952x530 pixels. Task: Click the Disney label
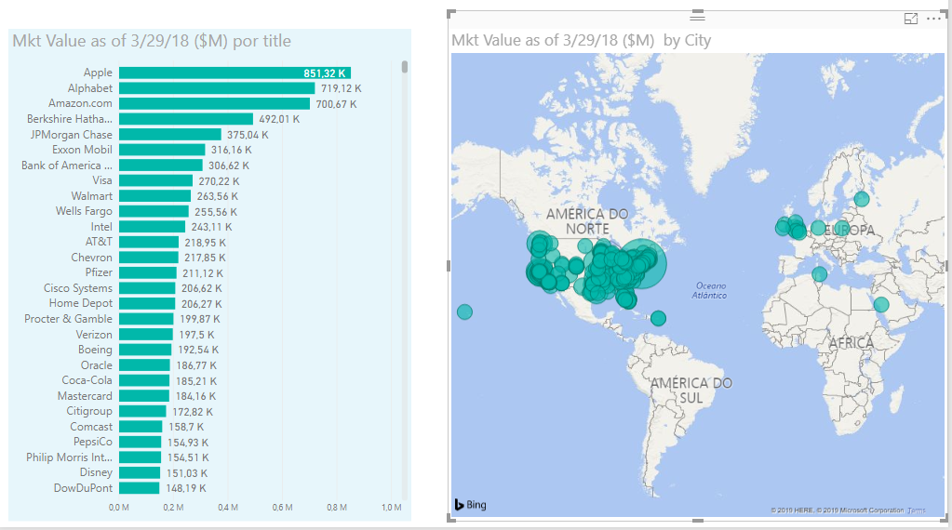[96, 472]
